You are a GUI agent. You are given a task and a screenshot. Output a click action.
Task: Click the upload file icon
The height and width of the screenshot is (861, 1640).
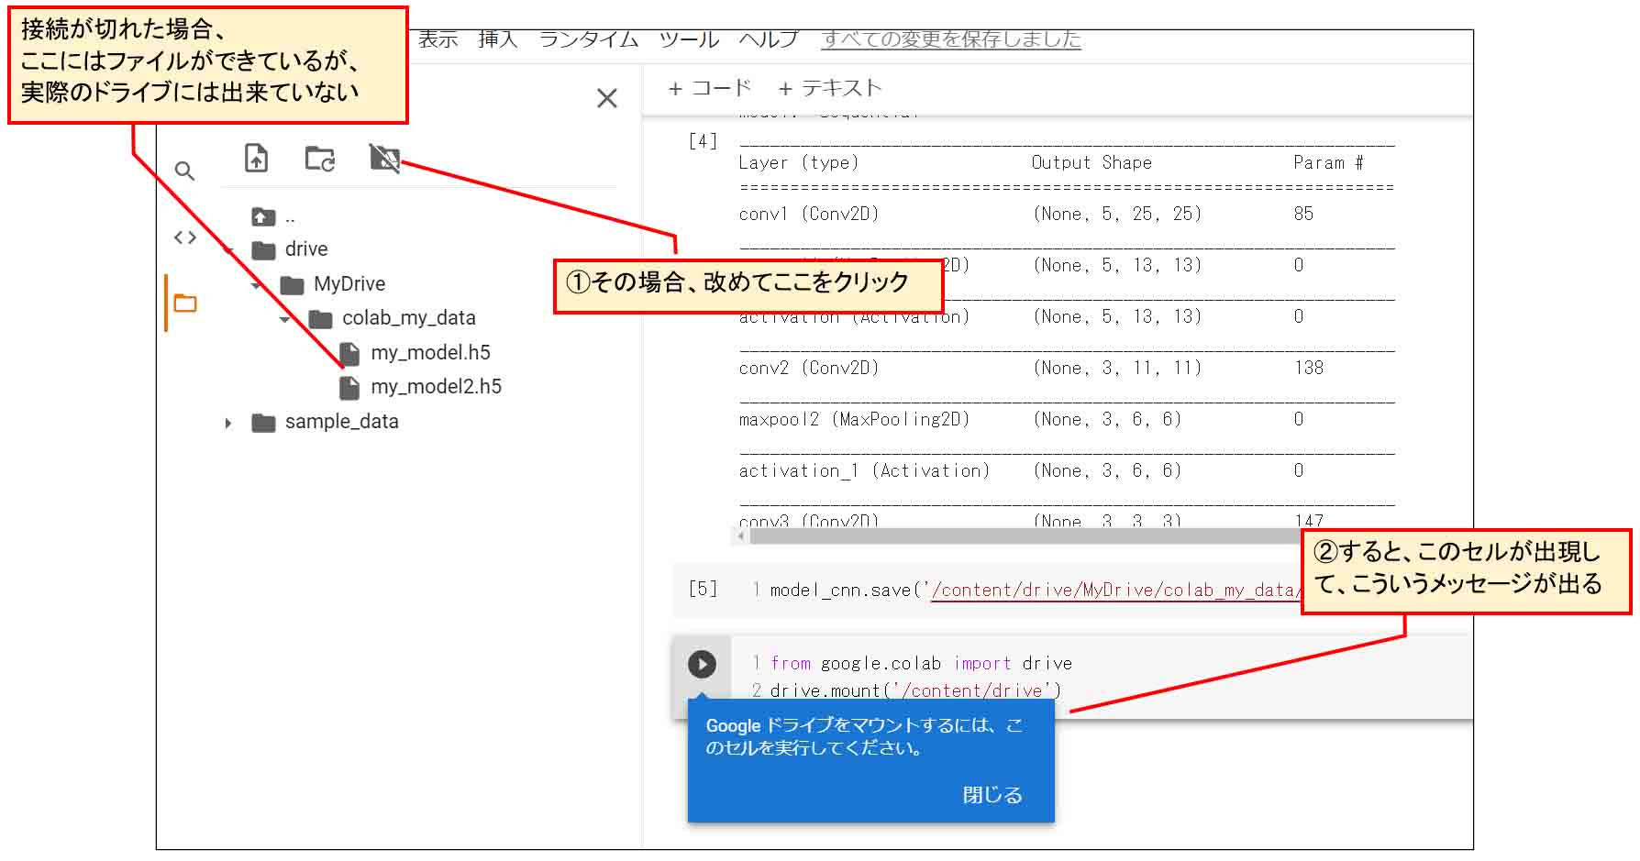[x=256, y=159]
